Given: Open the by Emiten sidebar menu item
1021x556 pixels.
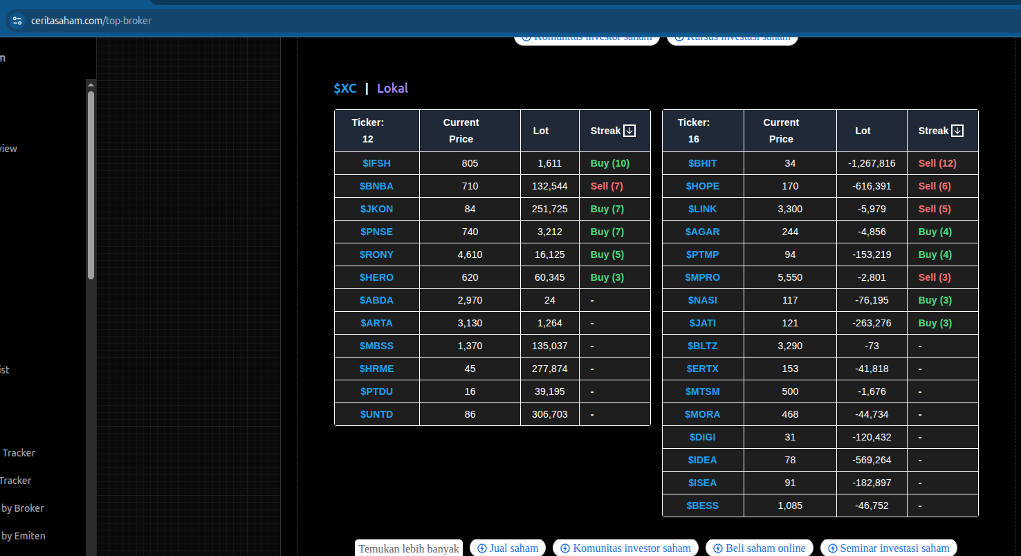Looking at the screenshot, I should tap(23, 536).
